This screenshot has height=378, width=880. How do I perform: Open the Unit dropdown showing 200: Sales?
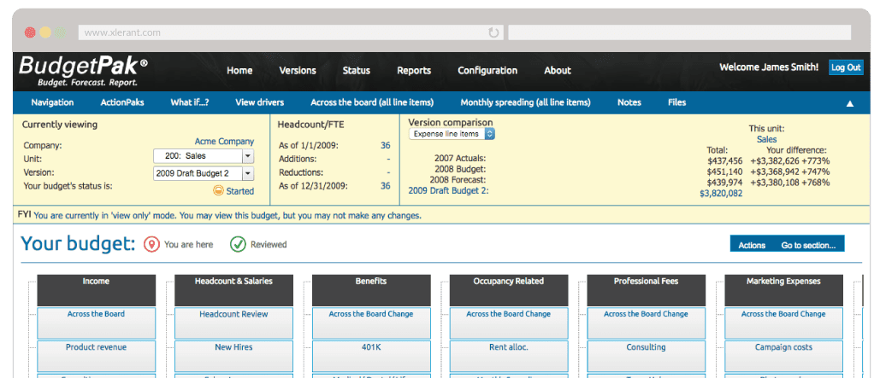click(204, 156)
